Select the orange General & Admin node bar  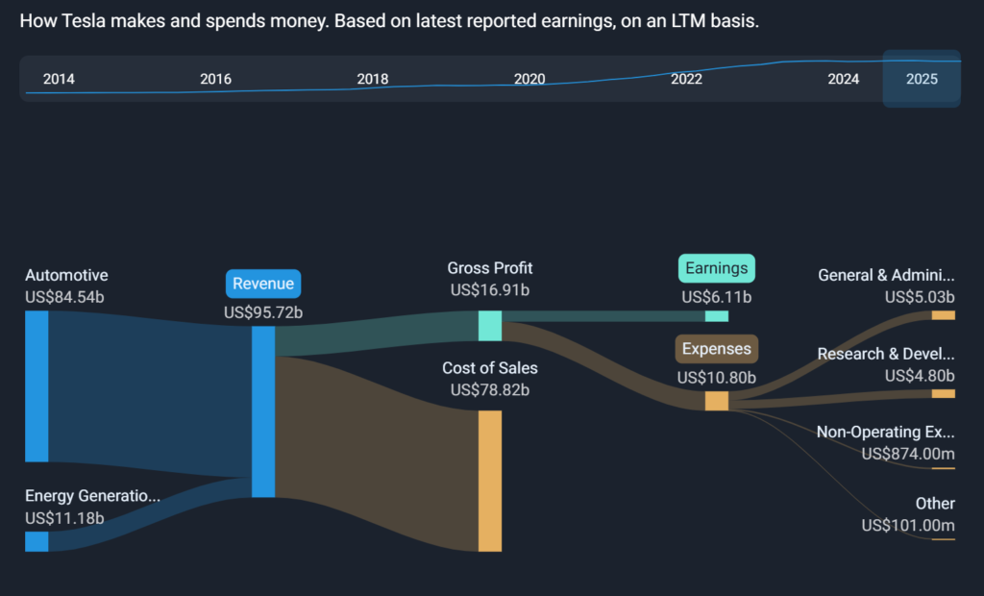pos(944,315)
